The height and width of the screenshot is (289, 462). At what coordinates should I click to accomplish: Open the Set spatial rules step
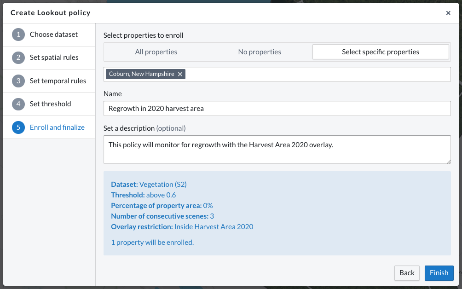pos(54,58)
